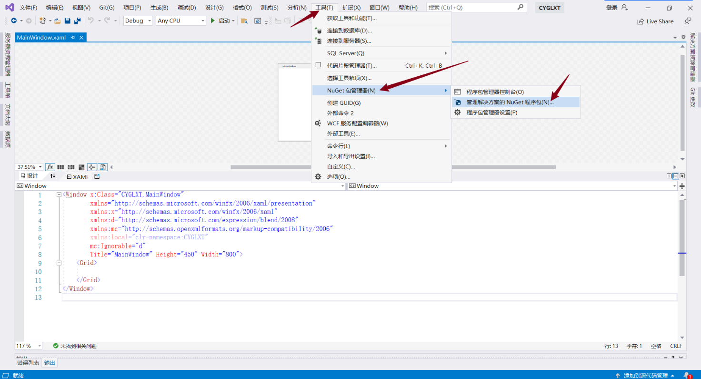Open the File menu
Viewport: 701px width, 379px height.
tap(28, 8)
